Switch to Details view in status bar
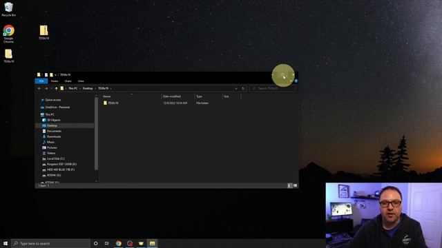The height and width of the screenshot is (248, 442). [x=289, y=185]
